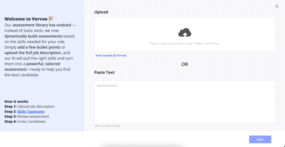The image size is (285, 147).
Task: Click the 'dynamically build assessments' bold text
Action: 33,36
